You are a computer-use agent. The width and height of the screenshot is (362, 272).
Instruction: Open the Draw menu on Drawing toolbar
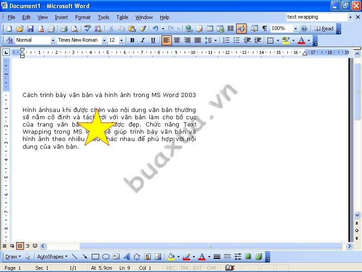[x=13, y=257]
